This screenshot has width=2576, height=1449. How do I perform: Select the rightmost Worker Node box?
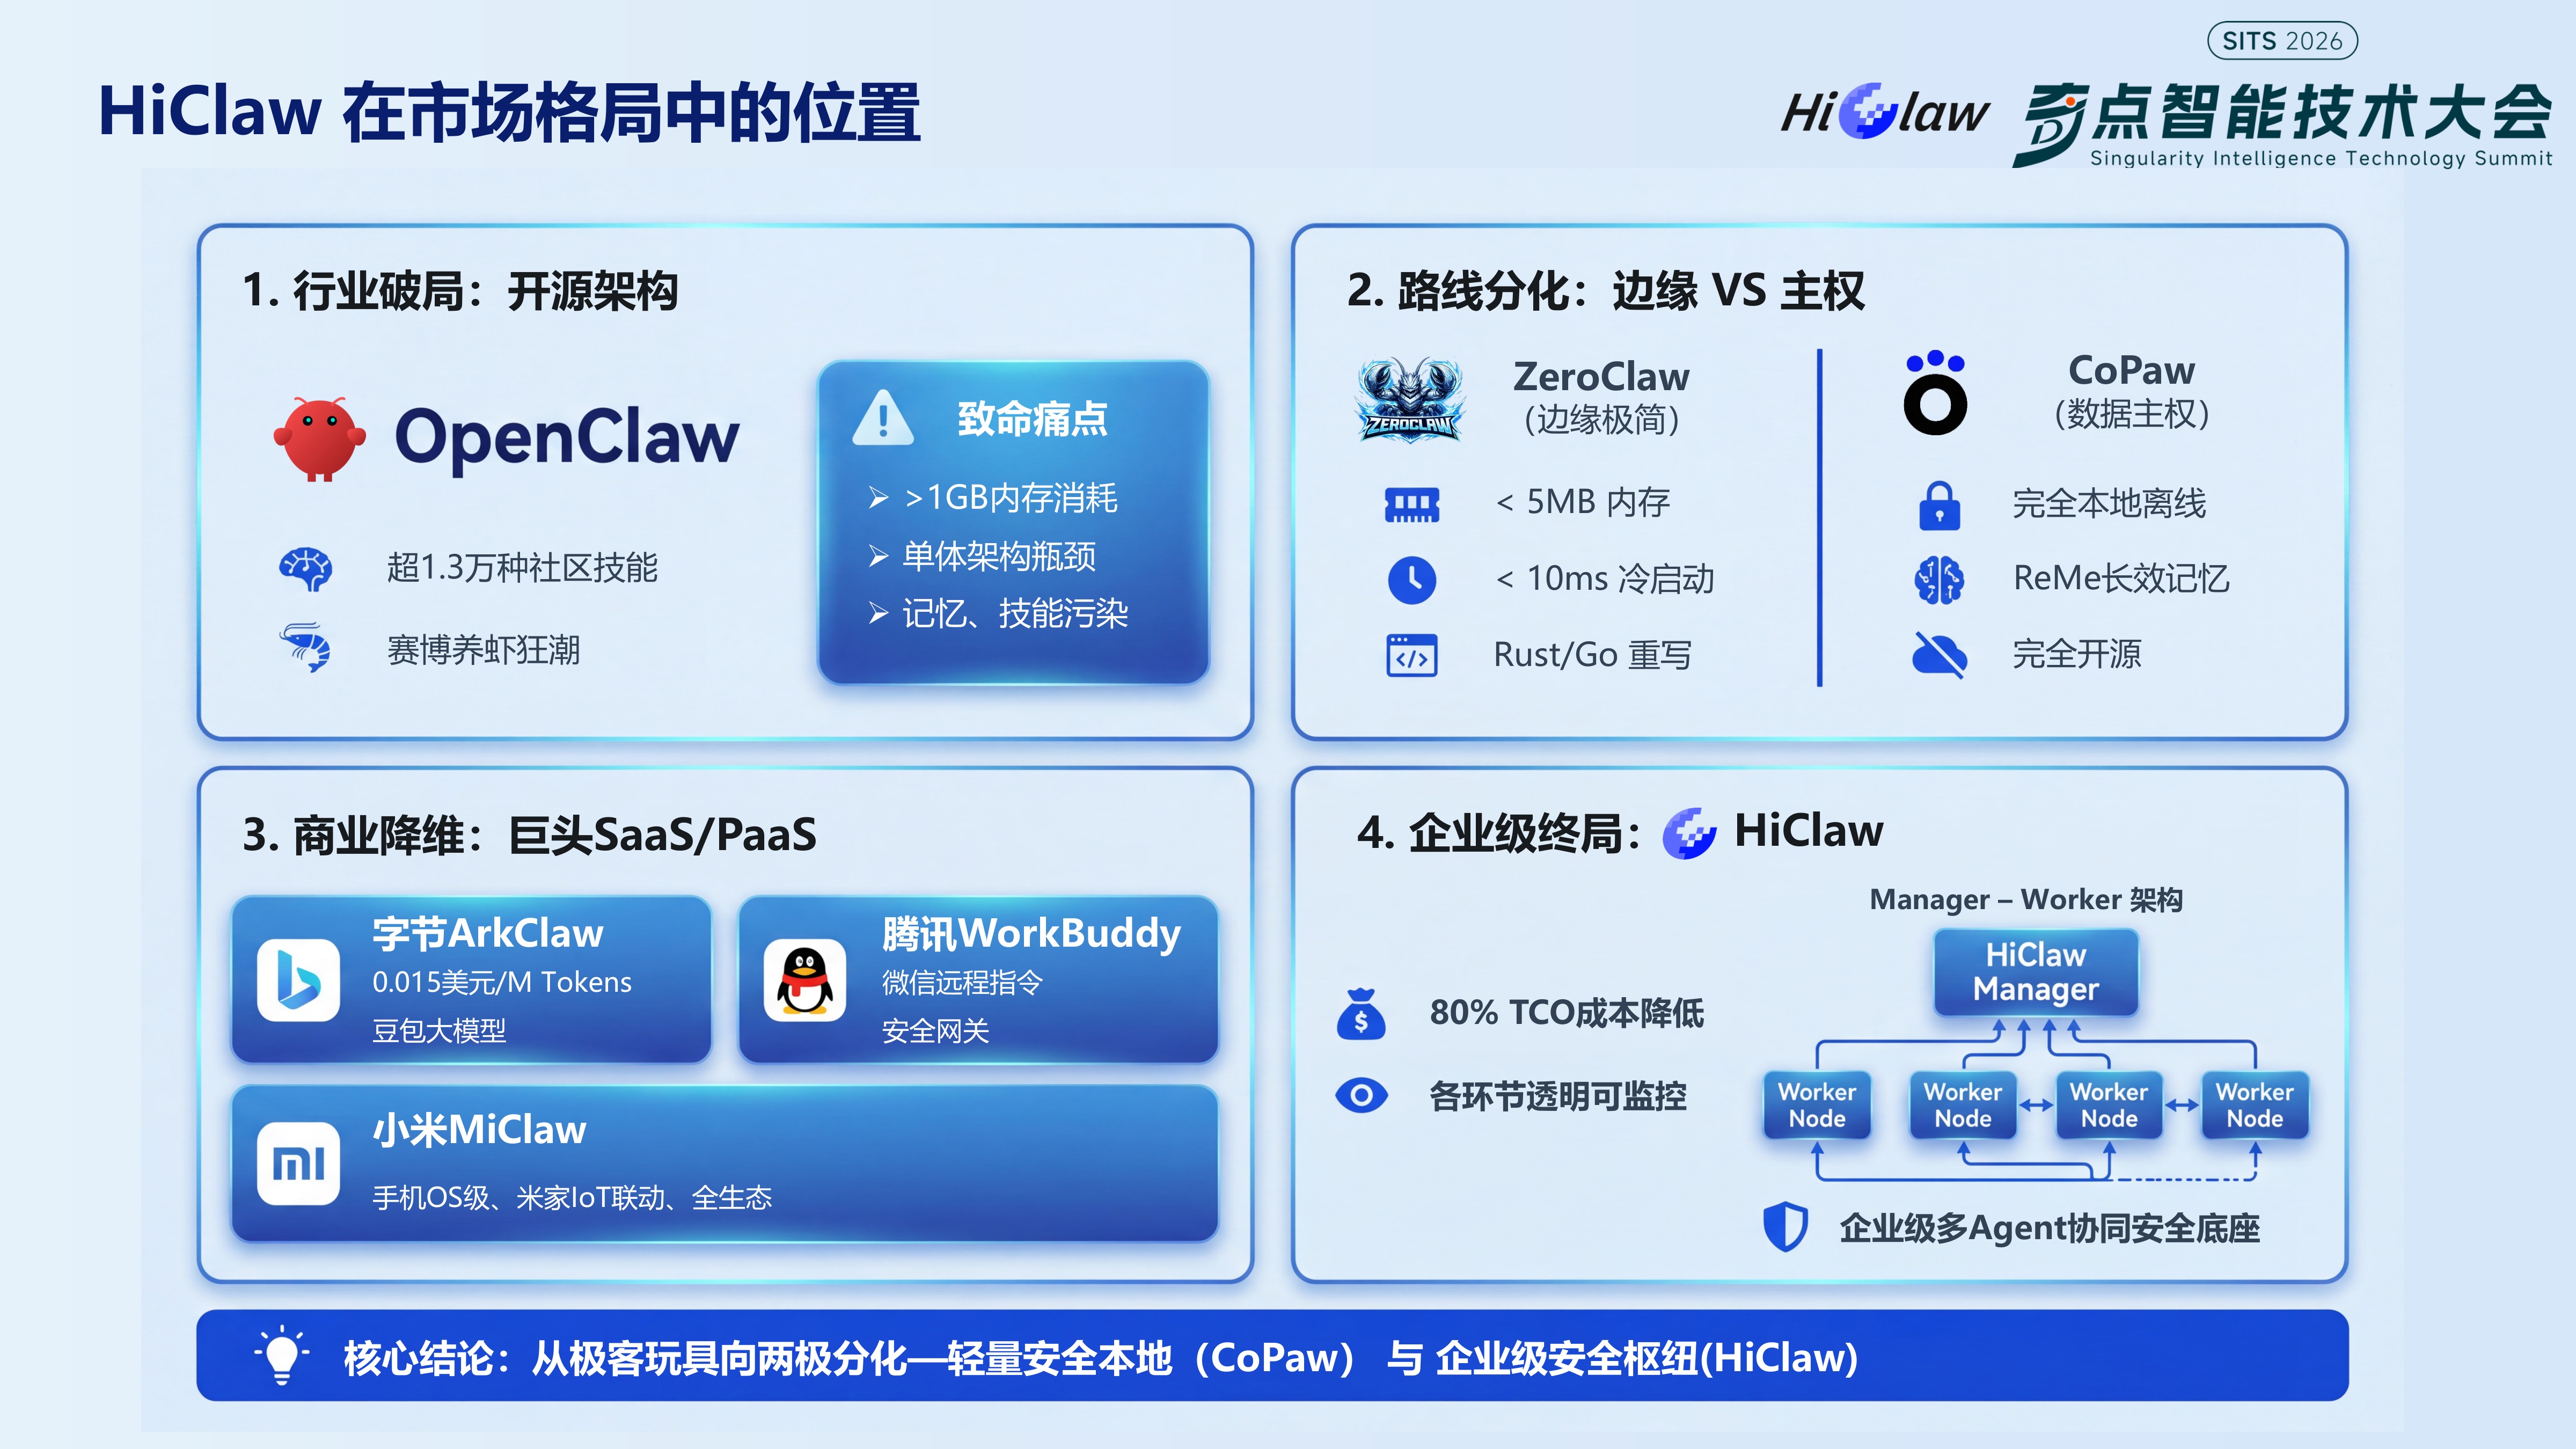[x=2255, y=1105]
